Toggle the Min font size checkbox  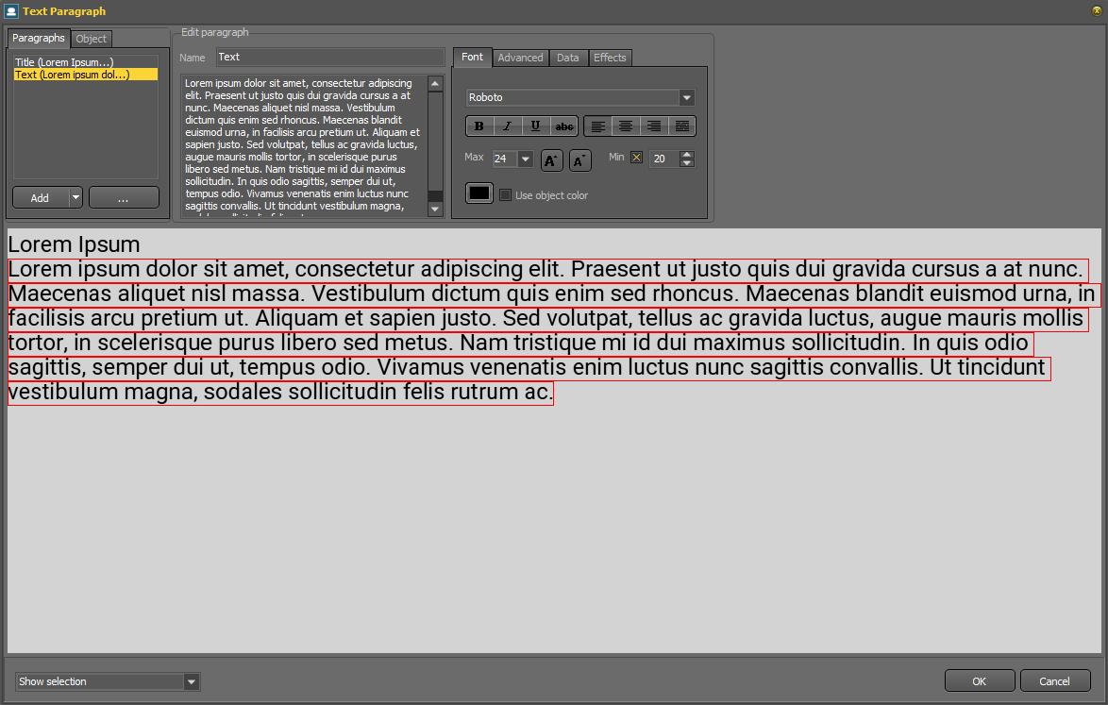click(637, 158)
